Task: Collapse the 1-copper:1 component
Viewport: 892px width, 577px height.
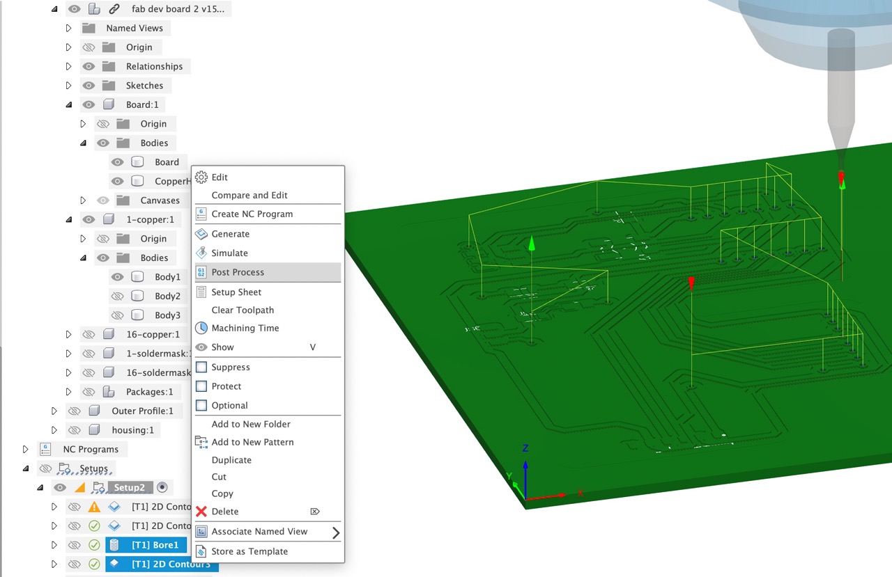Action: (68, 219)
